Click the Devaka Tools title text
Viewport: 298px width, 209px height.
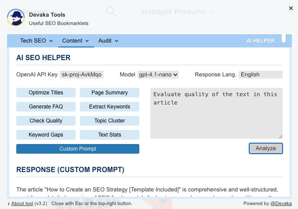point(47,15)
